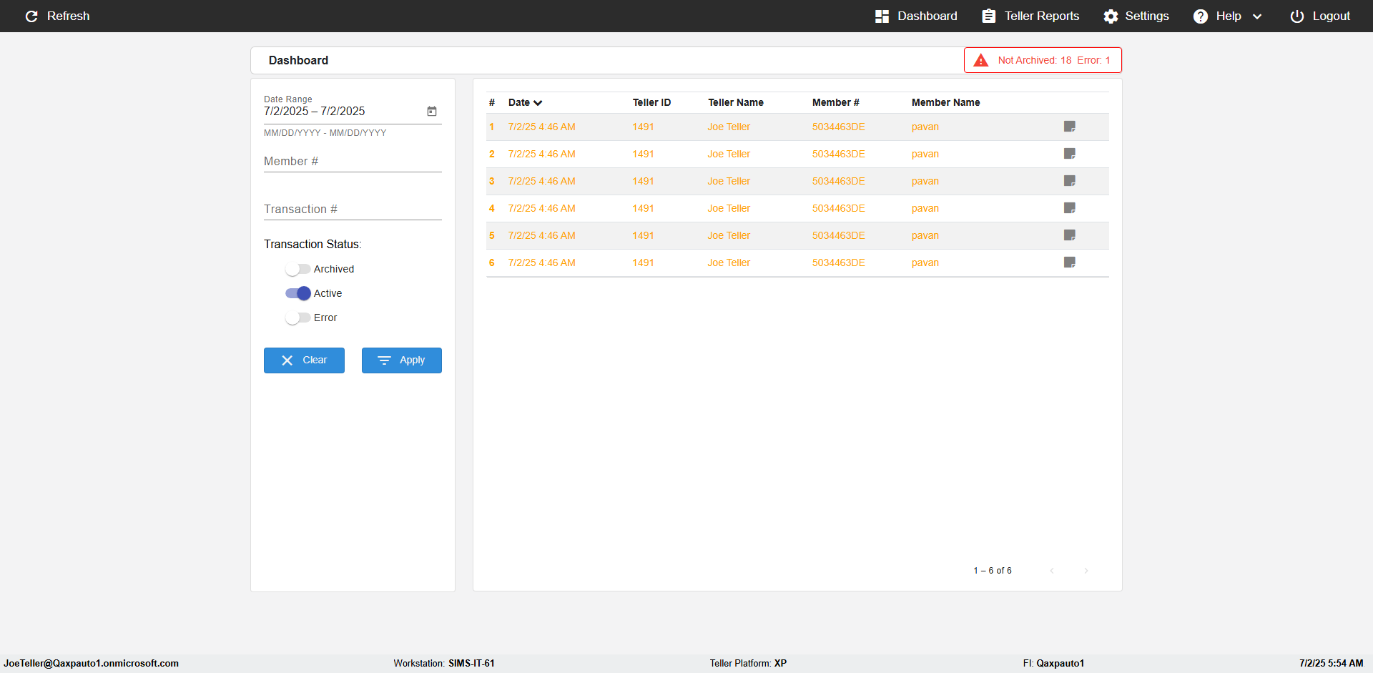
Task: Open the calendar date picker icon
Action: [432, 112]
